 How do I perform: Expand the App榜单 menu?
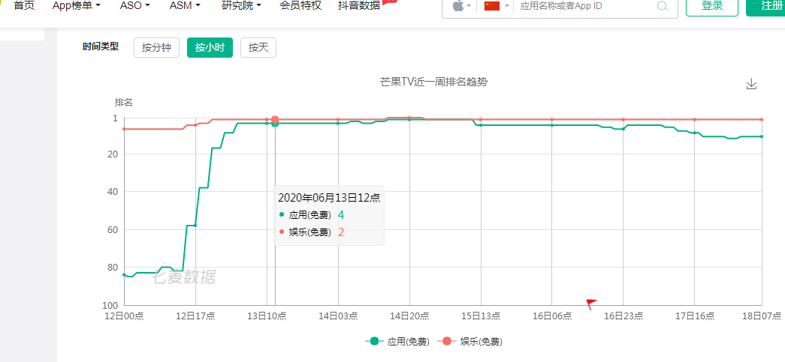pos(76,6)
